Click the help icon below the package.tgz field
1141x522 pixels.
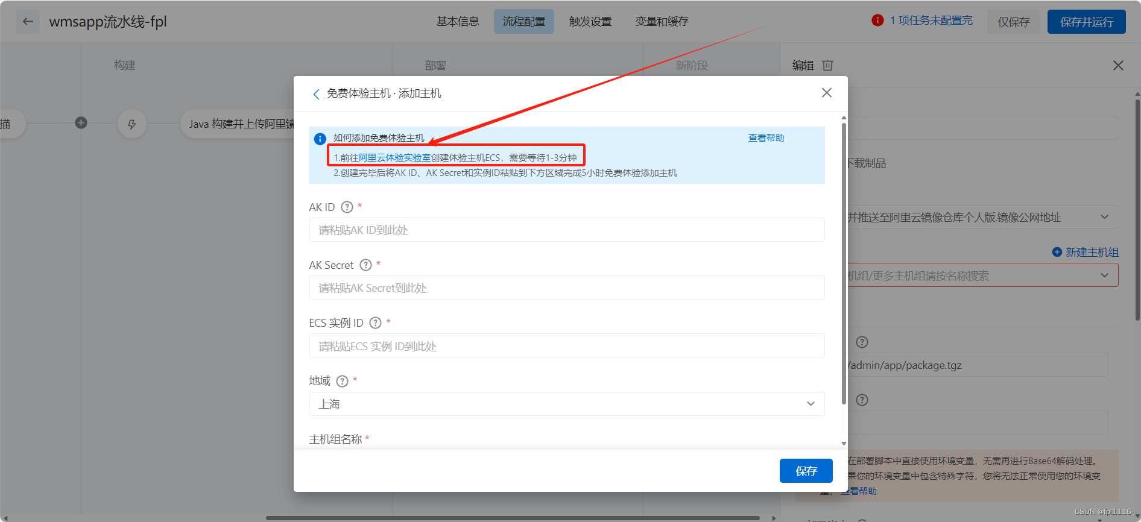click(x=862, y=400)
